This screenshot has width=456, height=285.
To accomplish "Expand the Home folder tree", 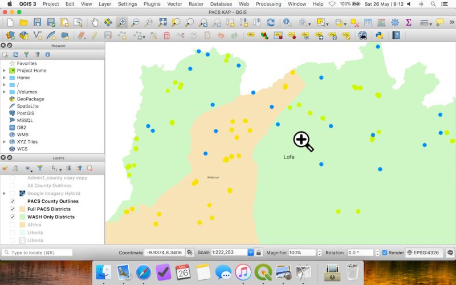I will point(5,78).
